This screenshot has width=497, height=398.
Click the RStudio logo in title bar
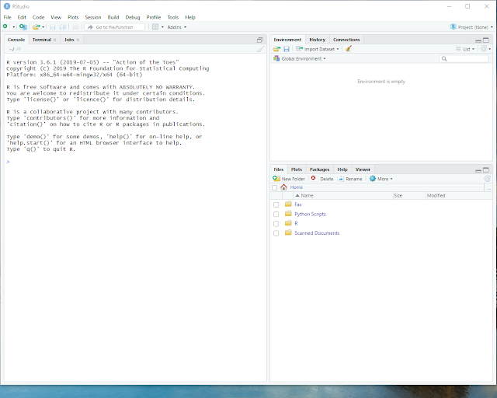pyautogui.click(x=7, y=6)
